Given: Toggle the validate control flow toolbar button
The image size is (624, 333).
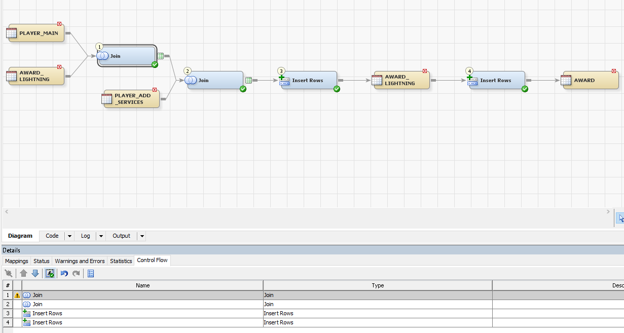Looking at the screenshot, I should click(x=50, y=273).
